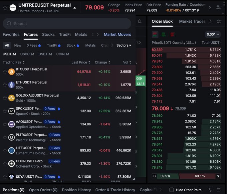The height and width of the screenshot is (194, 227).
Task: Star the ETHUSDT Perpetual row
Action: (x=5, y=85)
